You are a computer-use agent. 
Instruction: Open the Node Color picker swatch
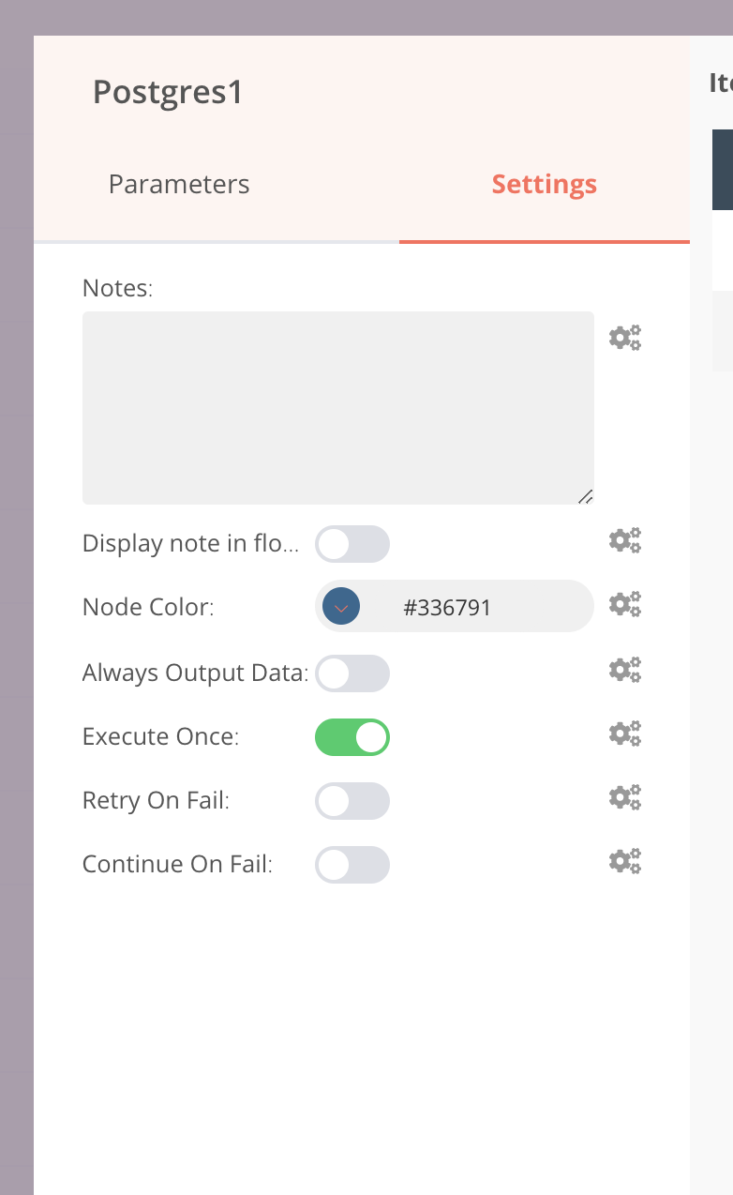pyautogui.click(x=341, y=607)
